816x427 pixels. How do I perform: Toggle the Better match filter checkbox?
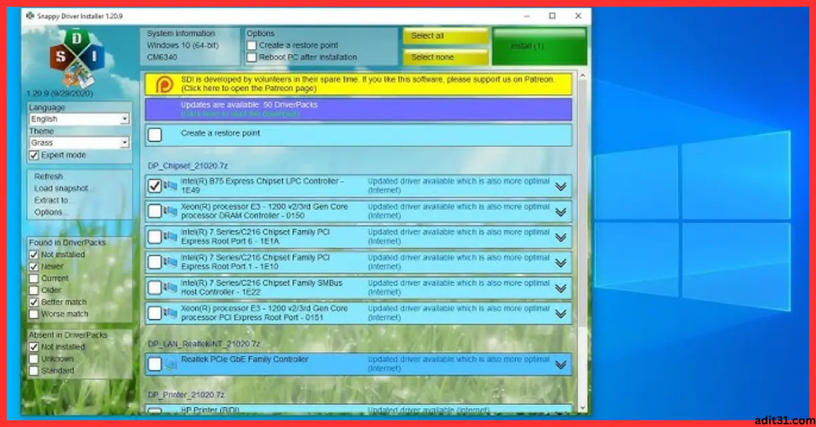[34, 302]
